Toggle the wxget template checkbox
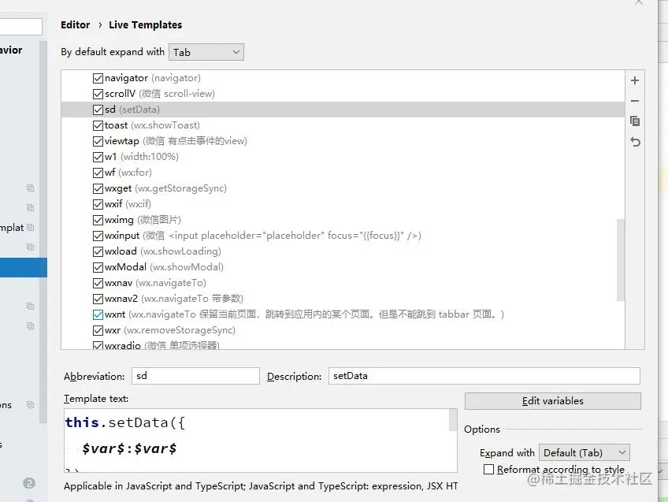The image size is (668, 502). [x=98, y=188]
